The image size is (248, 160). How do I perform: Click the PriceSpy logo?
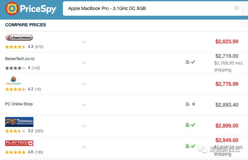pos(31,9)
